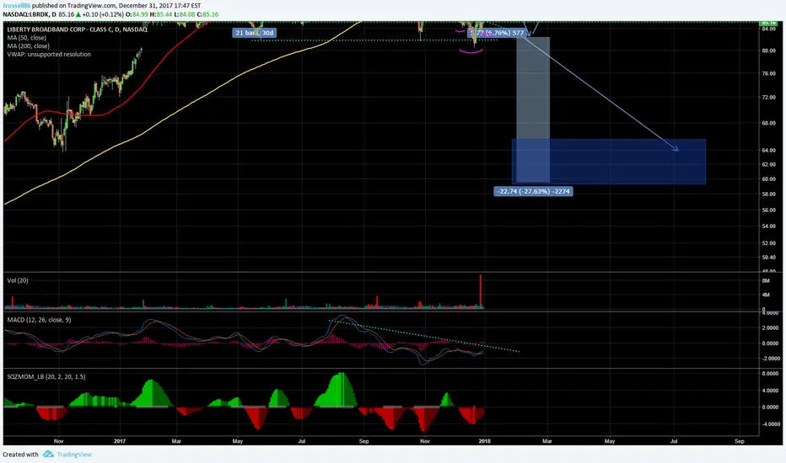This screenshot has height=463, width=786.
Task: Click the 8M volume axis label
Action: pos(766,281)
